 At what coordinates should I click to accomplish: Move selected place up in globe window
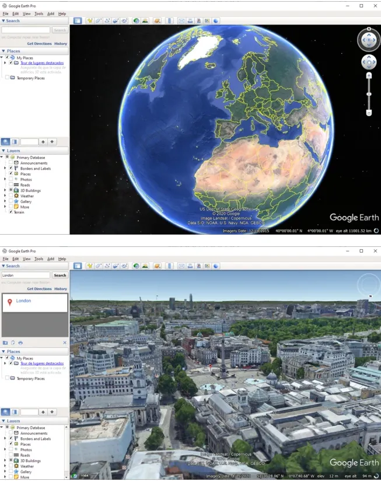coord(43,142)
